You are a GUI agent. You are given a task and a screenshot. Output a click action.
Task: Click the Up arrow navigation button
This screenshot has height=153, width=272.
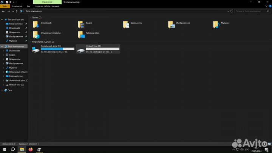[16, 11]
